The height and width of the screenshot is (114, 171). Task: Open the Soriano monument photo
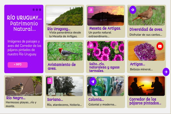[64, 86]
